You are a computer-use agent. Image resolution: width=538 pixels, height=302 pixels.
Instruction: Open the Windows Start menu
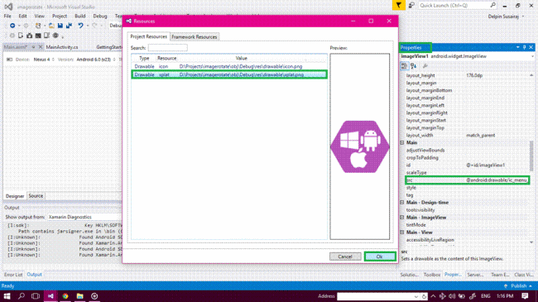pyautogui.click(x=7, y=296)
